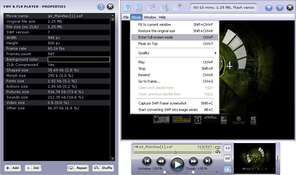The image size is (296, 175).
Task: Choose Play from the Movie menu
Action: tap(175, 62)
